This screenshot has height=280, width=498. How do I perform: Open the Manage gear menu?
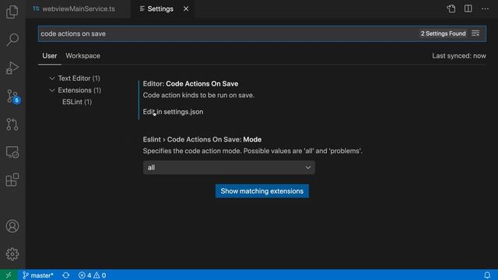tap(12, 254)
